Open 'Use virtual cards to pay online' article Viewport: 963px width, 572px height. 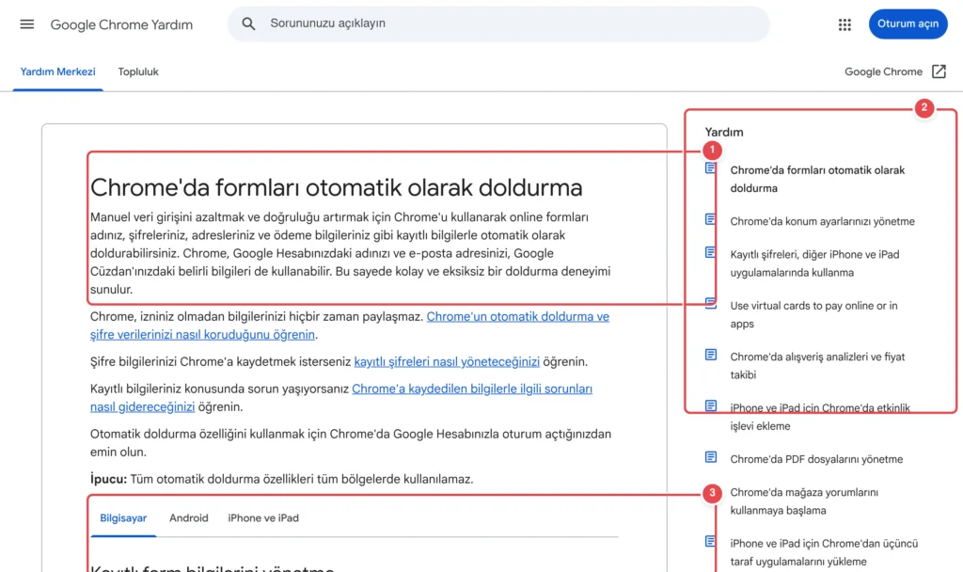coord(813,314)
